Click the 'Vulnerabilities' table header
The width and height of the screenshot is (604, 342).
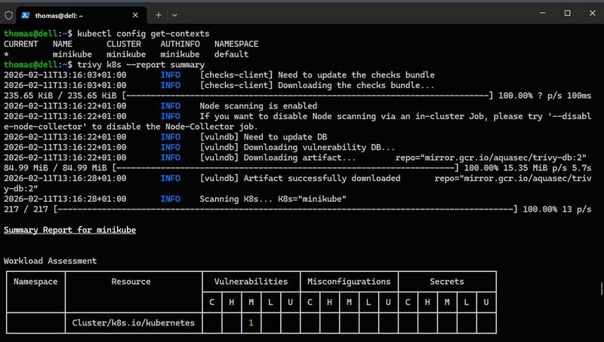tap(251, 281)
